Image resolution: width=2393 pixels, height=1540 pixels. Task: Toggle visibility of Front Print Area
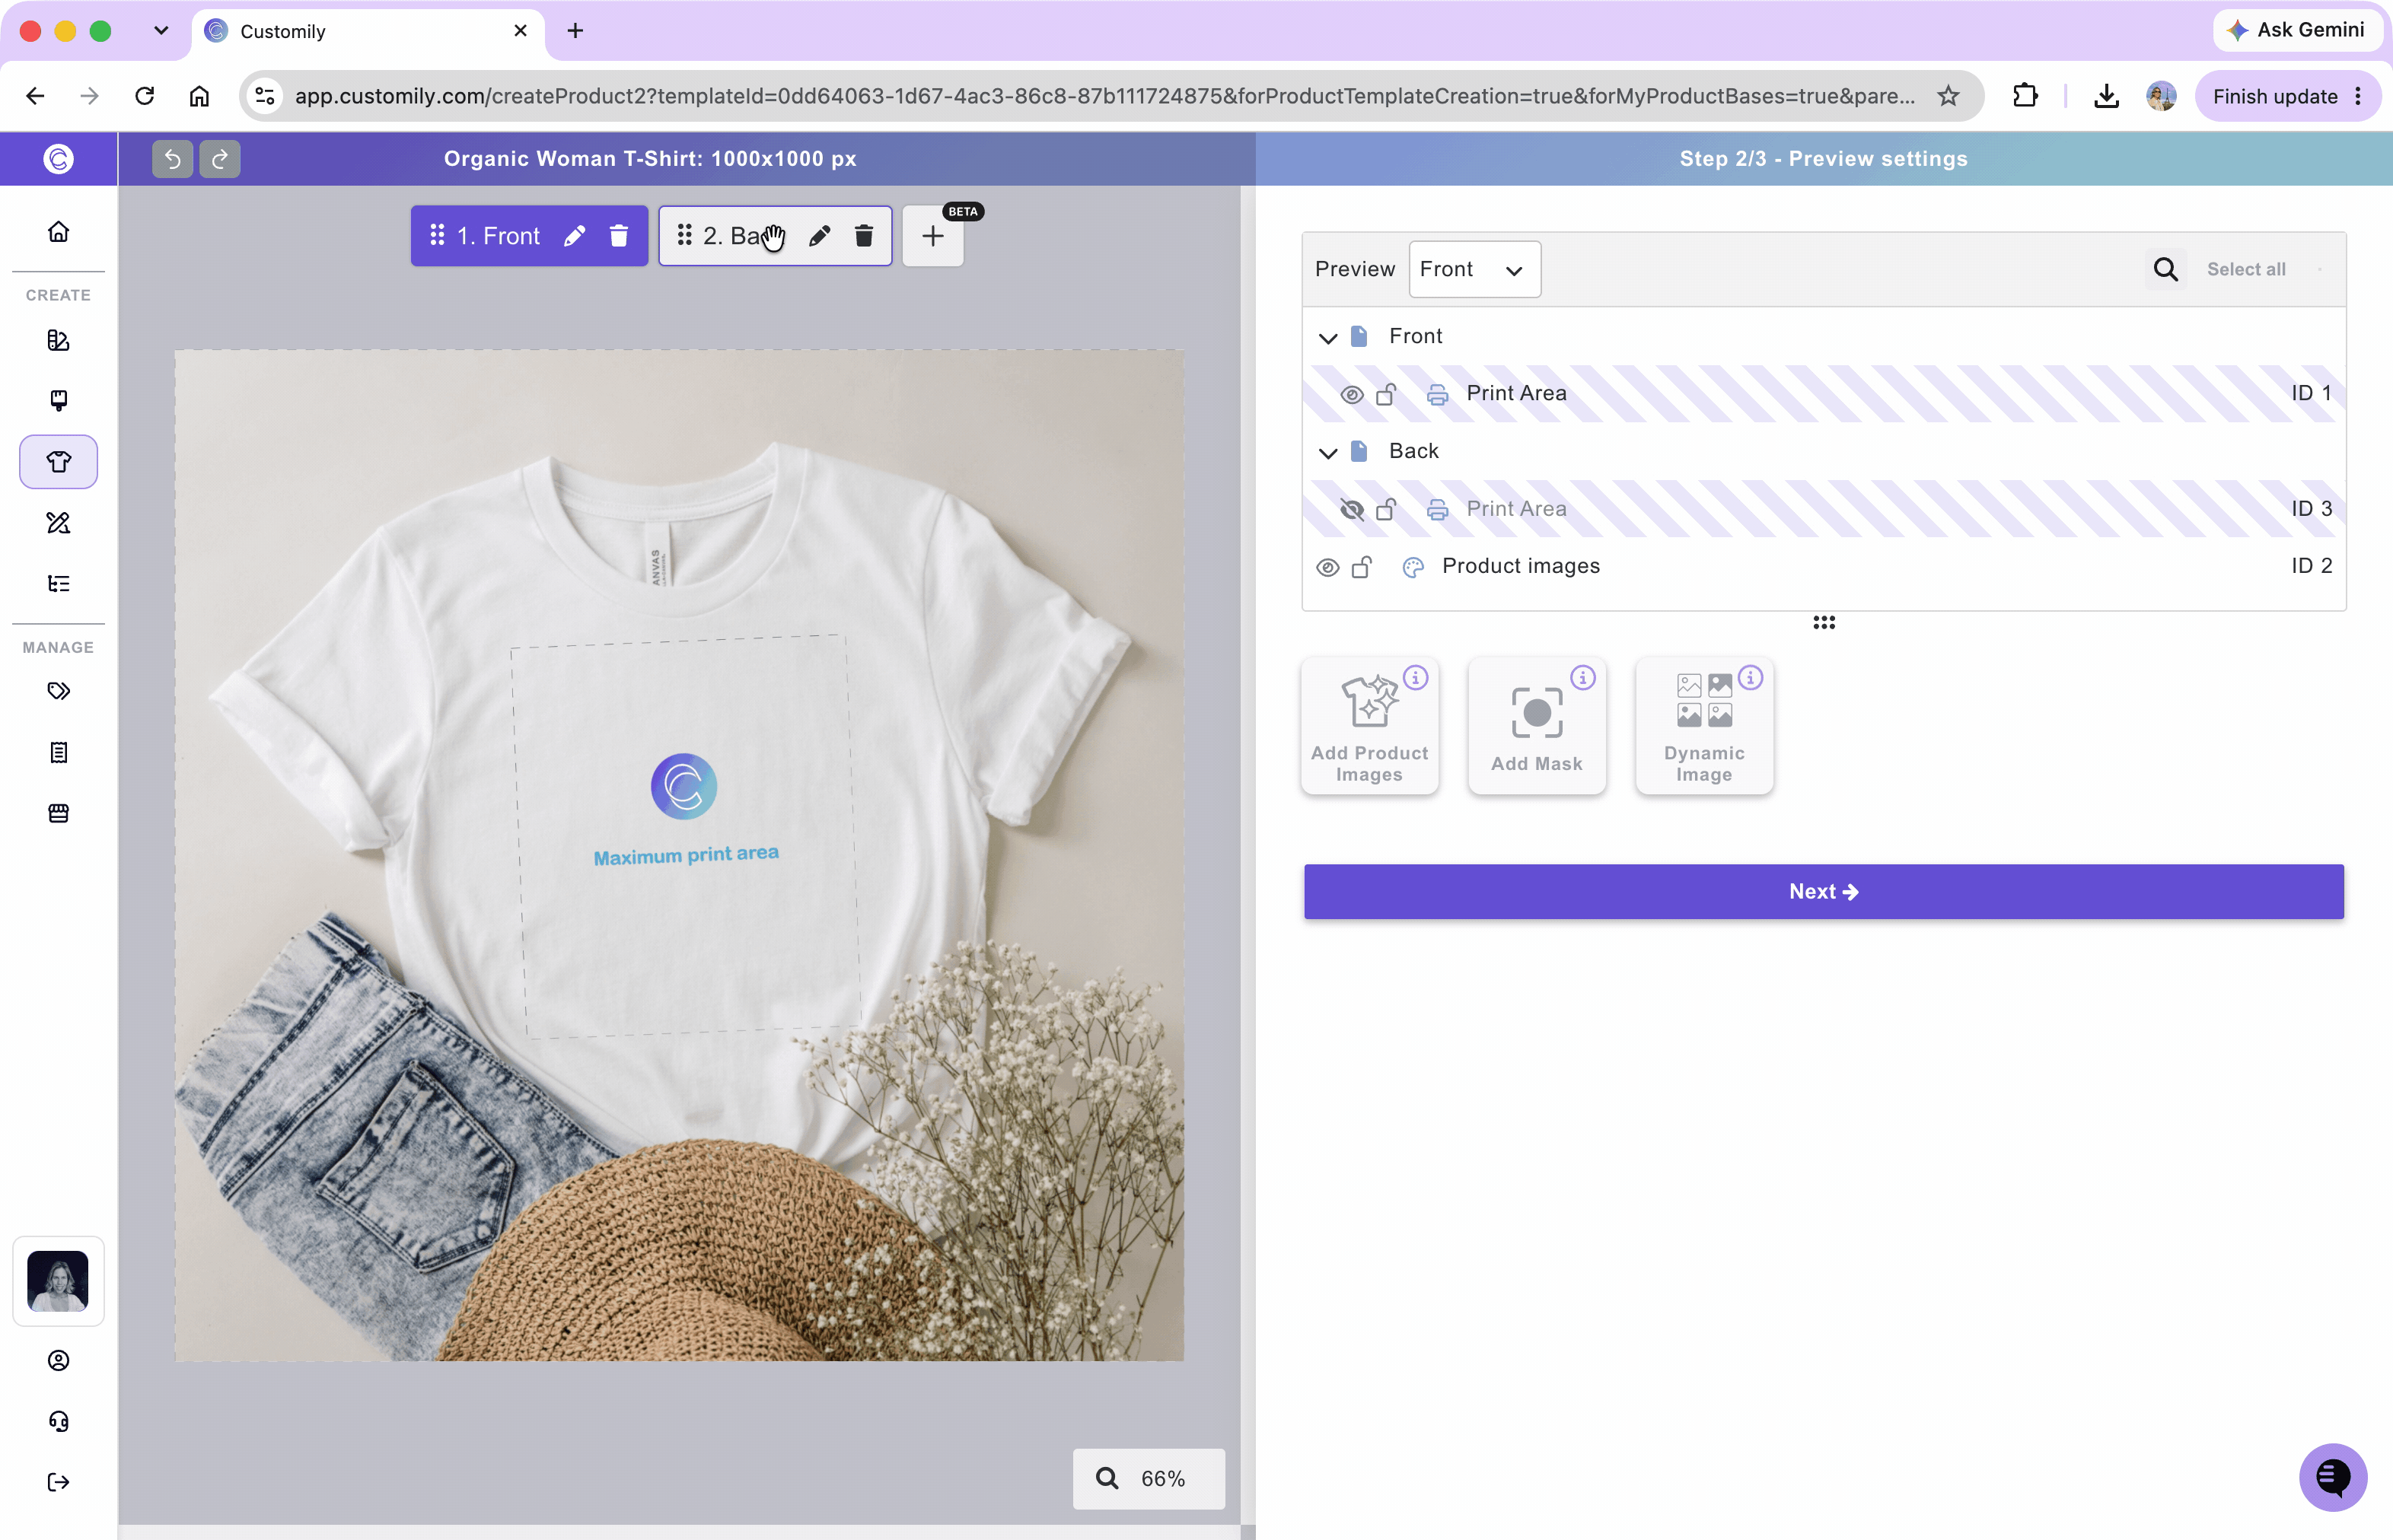pos(1352,395)
